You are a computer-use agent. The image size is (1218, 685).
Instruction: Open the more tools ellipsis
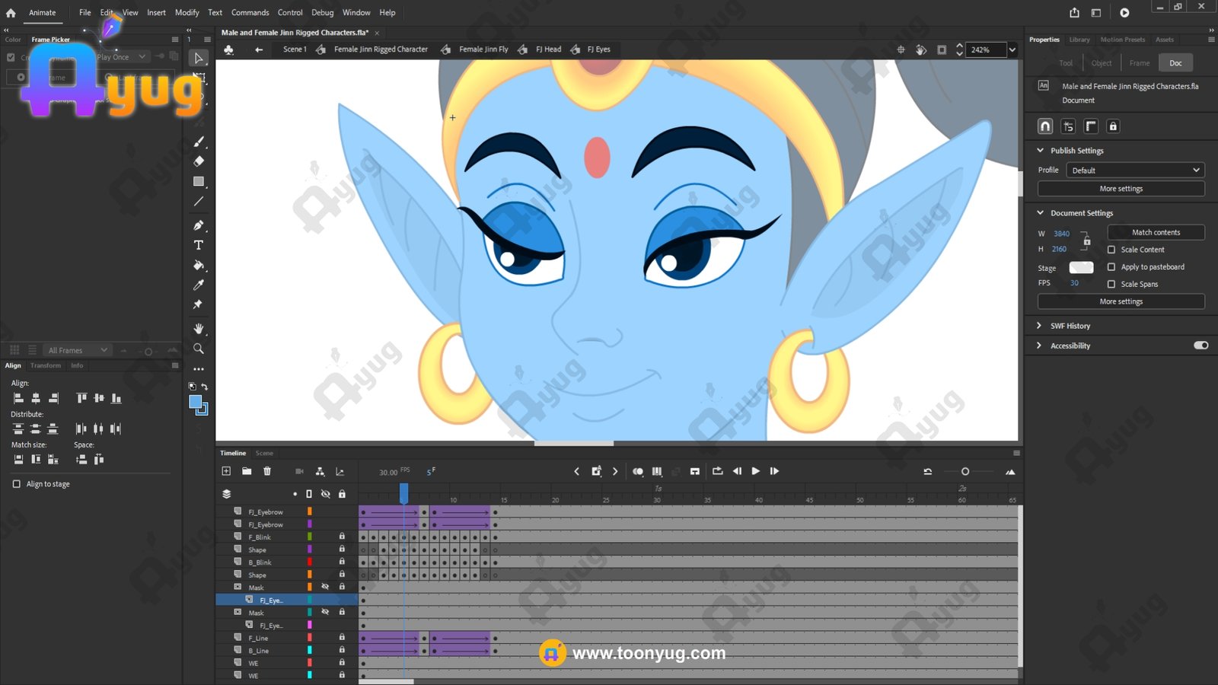coord(199,368)
